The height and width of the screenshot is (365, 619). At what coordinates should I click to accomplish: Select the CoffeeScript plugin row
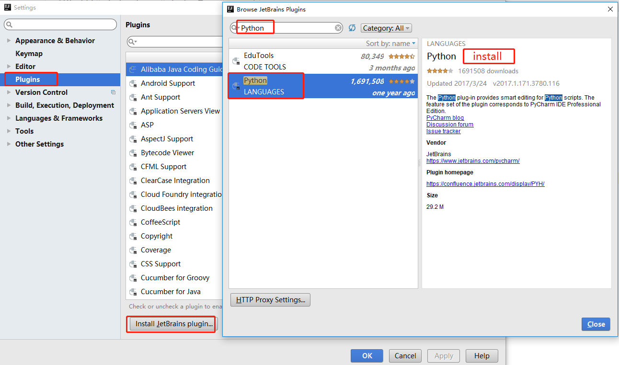point(174,222)
